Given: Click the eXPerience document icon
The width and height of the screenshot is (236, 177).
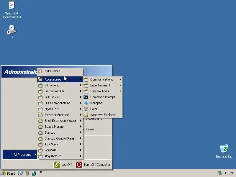Looking at the screenshot, I should tap(40, 71).
